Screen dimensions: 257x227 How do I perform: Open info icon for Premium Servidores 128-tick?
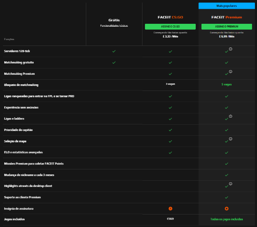click(x=230, y=49)
